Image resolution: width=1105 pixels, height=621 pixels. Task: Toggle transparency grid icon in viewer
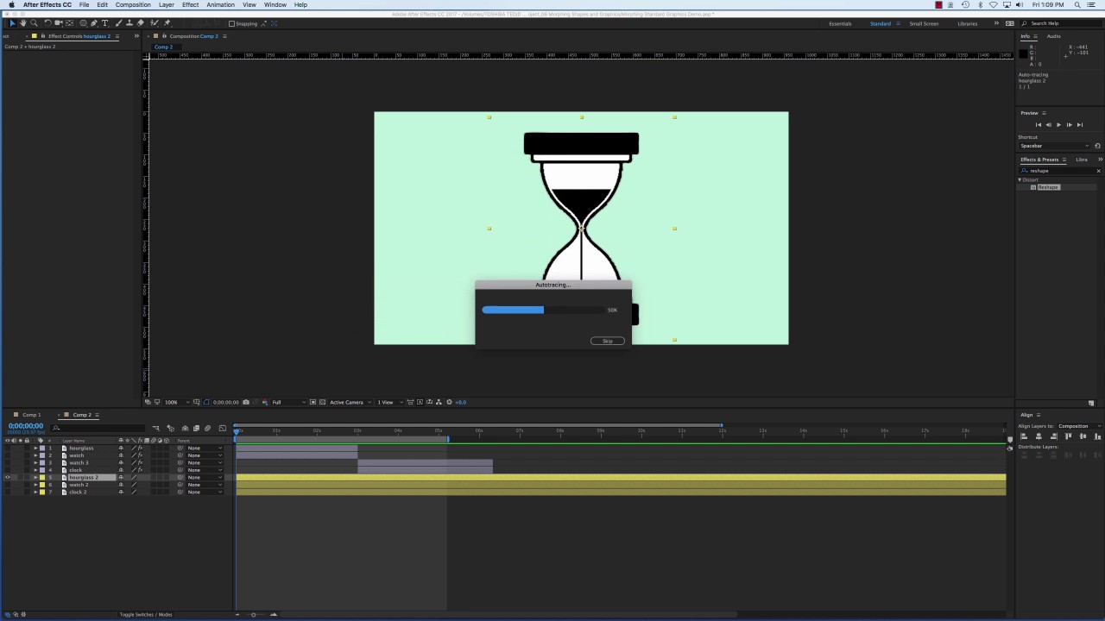[323, 402]
